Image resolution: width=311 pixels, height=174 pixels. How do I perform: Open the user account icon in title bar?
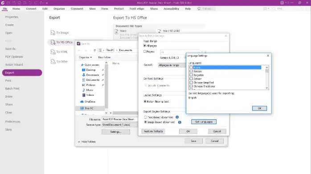coord(282,3)
